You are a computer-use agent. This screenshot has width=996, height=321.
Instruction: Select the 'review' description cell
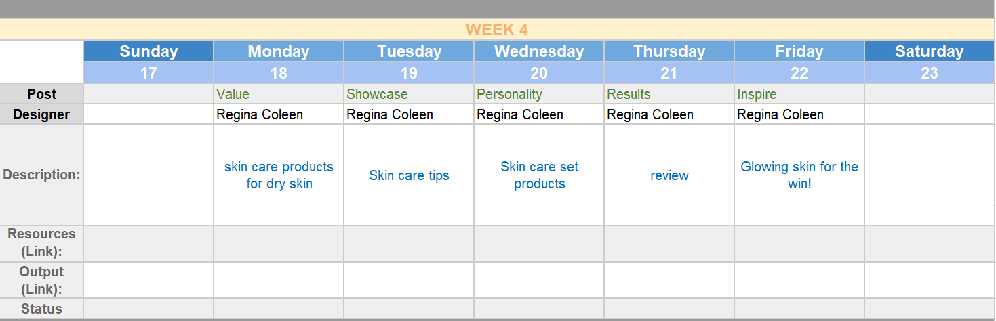coord(669,175)
